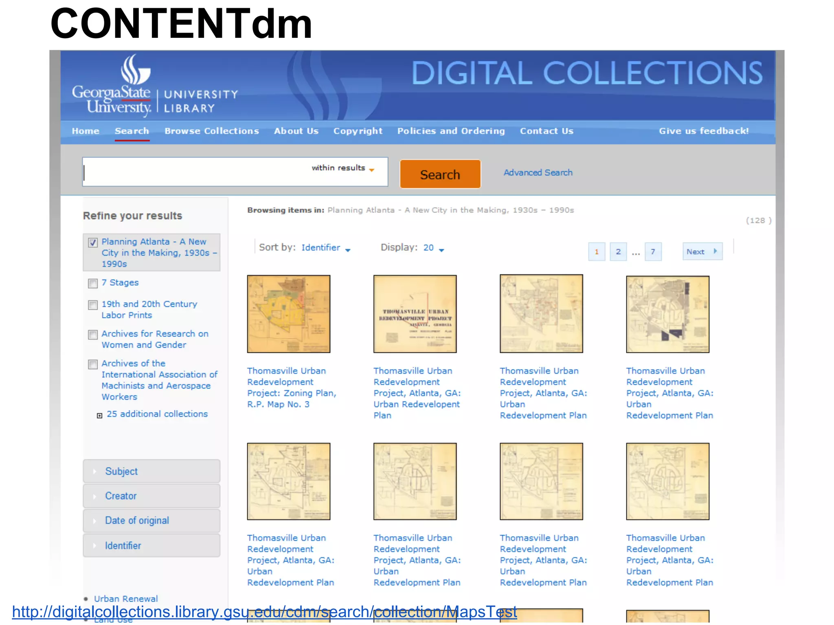Go to results page 2

pos(618,251)
